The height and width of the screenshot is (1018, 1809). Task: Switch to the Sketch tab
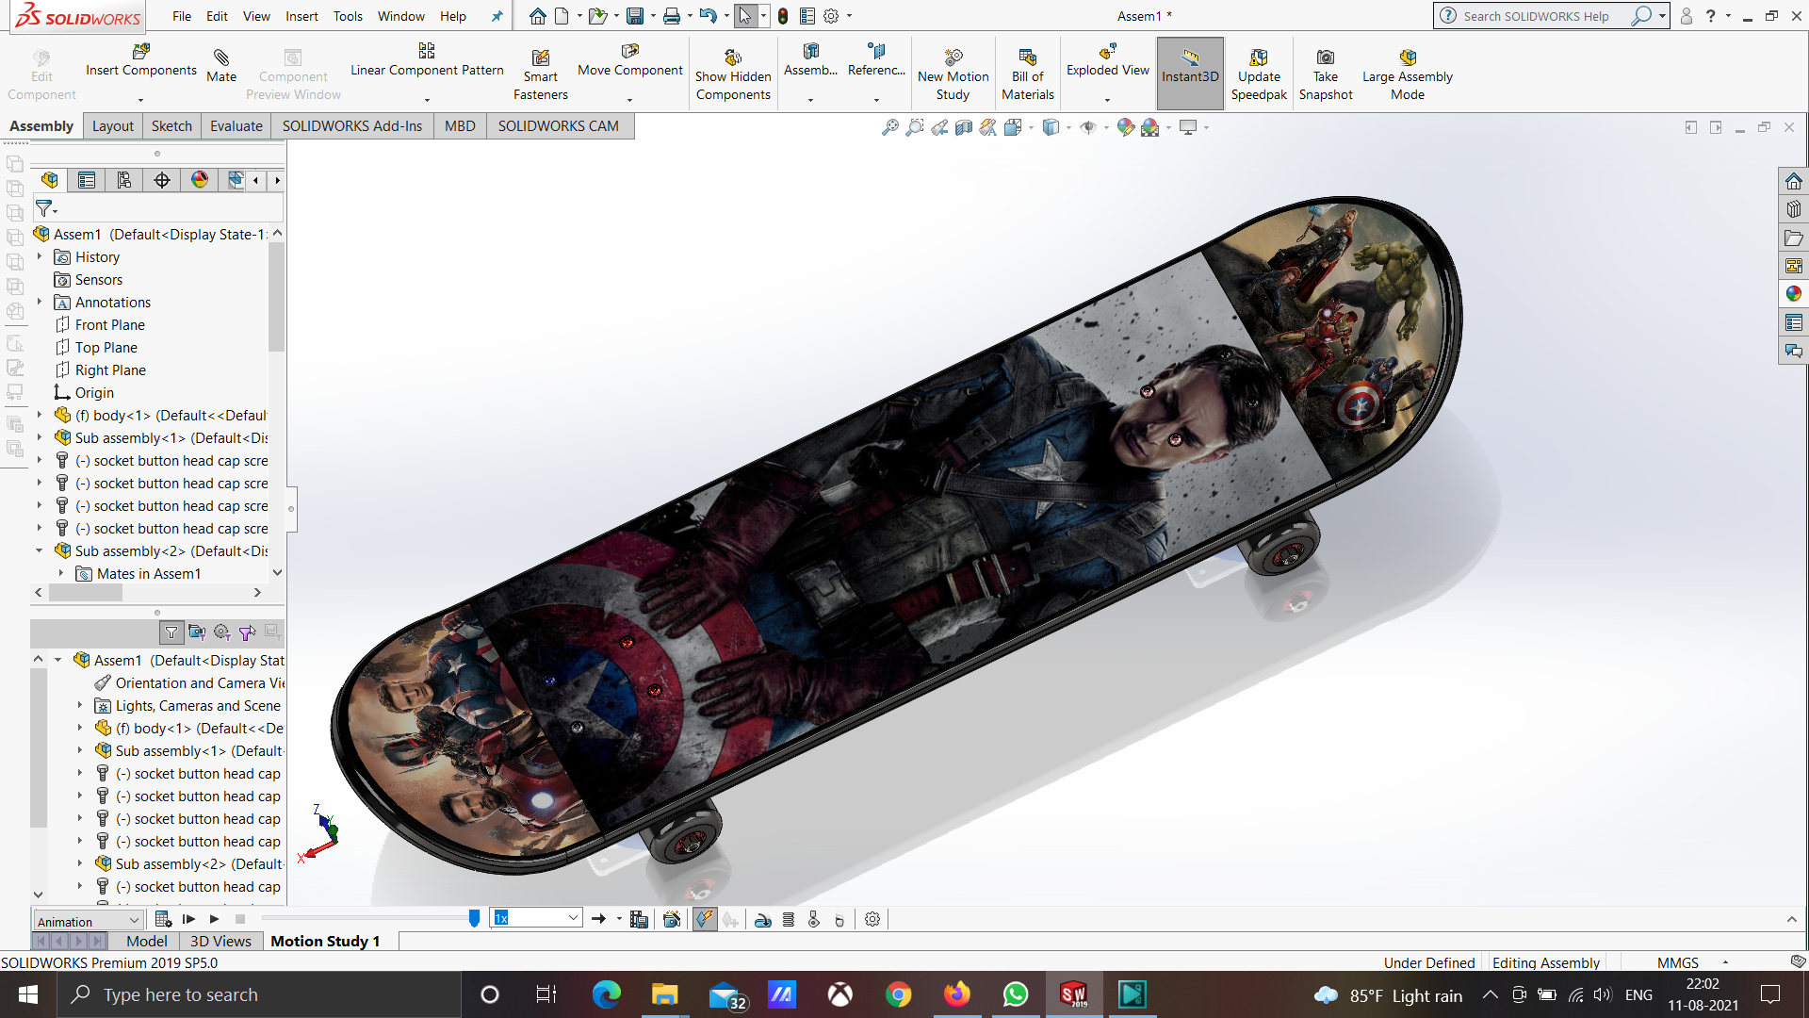point(171,126)
